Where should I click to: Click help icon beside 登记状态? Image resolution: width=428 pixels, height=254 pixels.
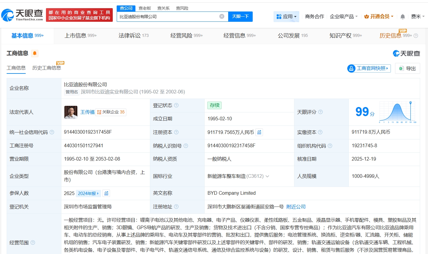pos(176,105)
